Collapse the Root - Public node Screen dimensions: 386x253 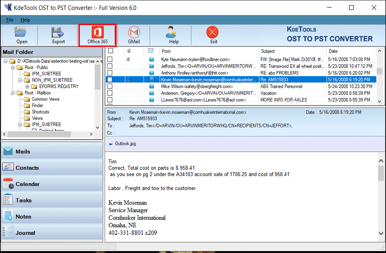(x=13, y=68)
